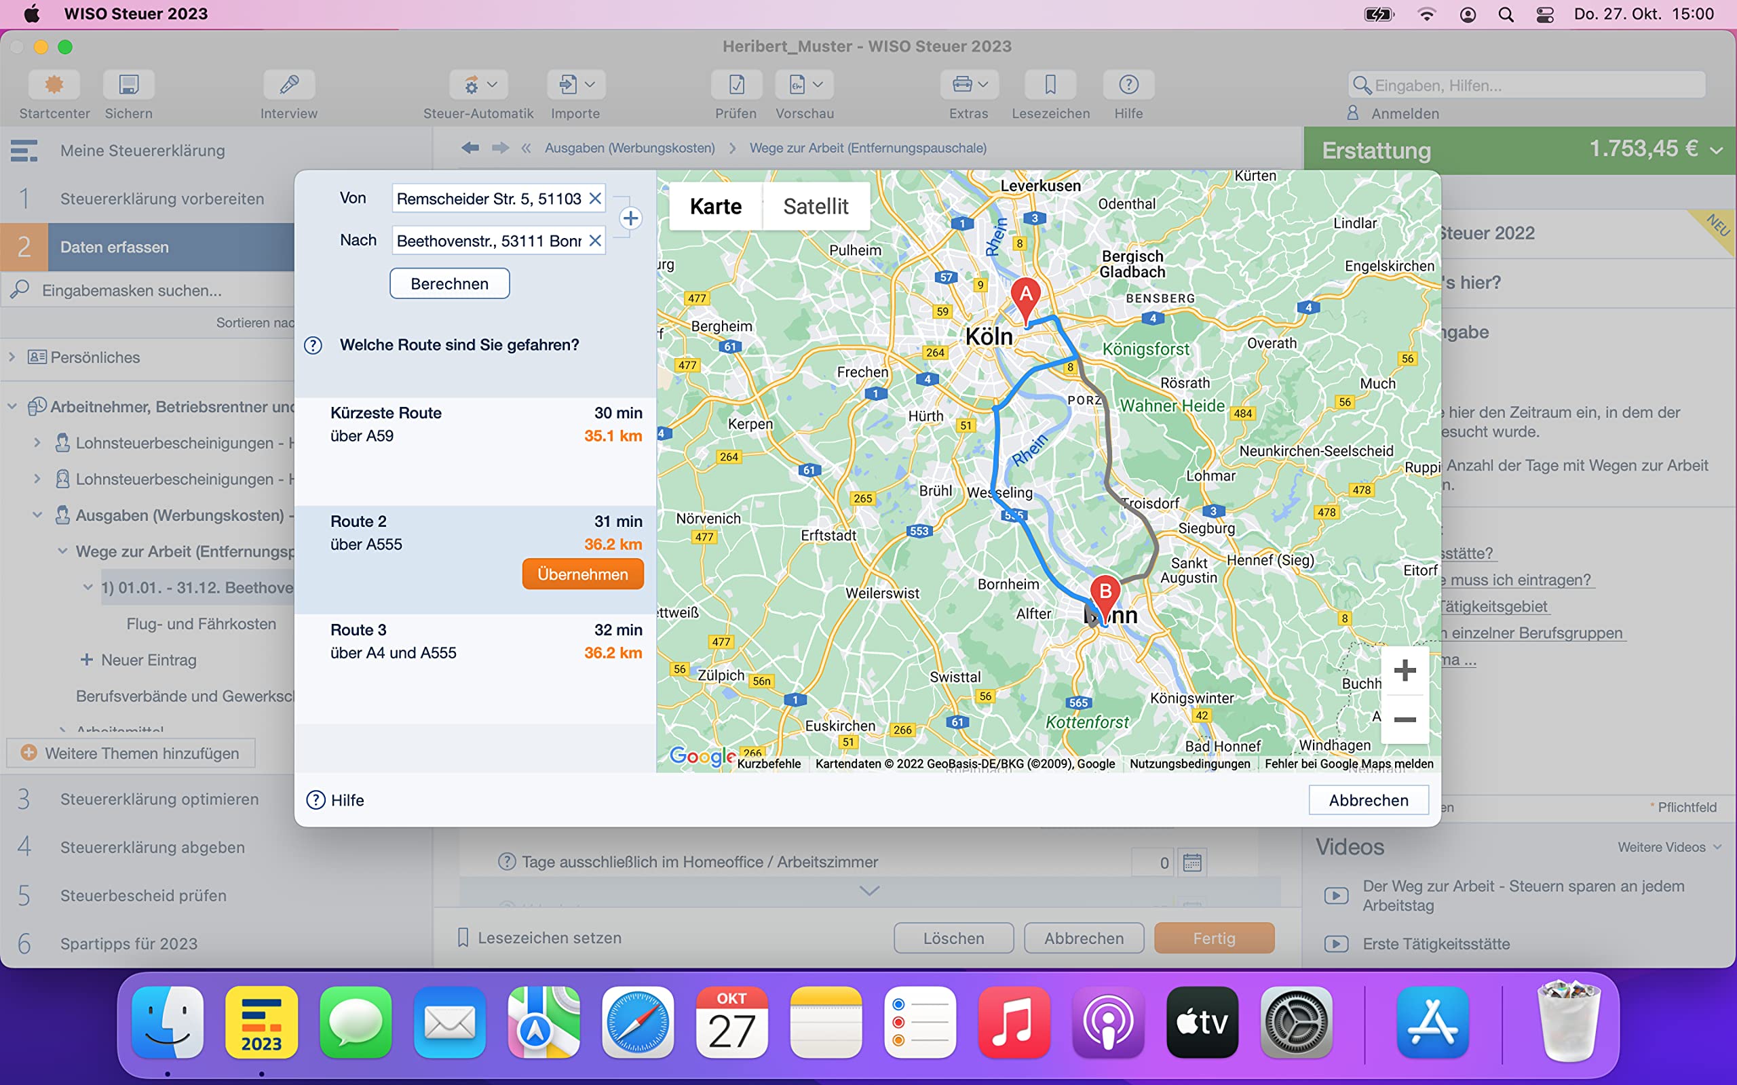Click Eingabemasken suchen search field
The height and width of the screenshot is (1085, 1737).
149,290
